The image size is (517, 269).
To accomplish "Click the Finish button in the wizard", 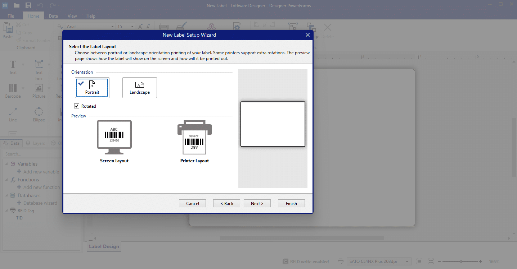I will tap(291, 203).
